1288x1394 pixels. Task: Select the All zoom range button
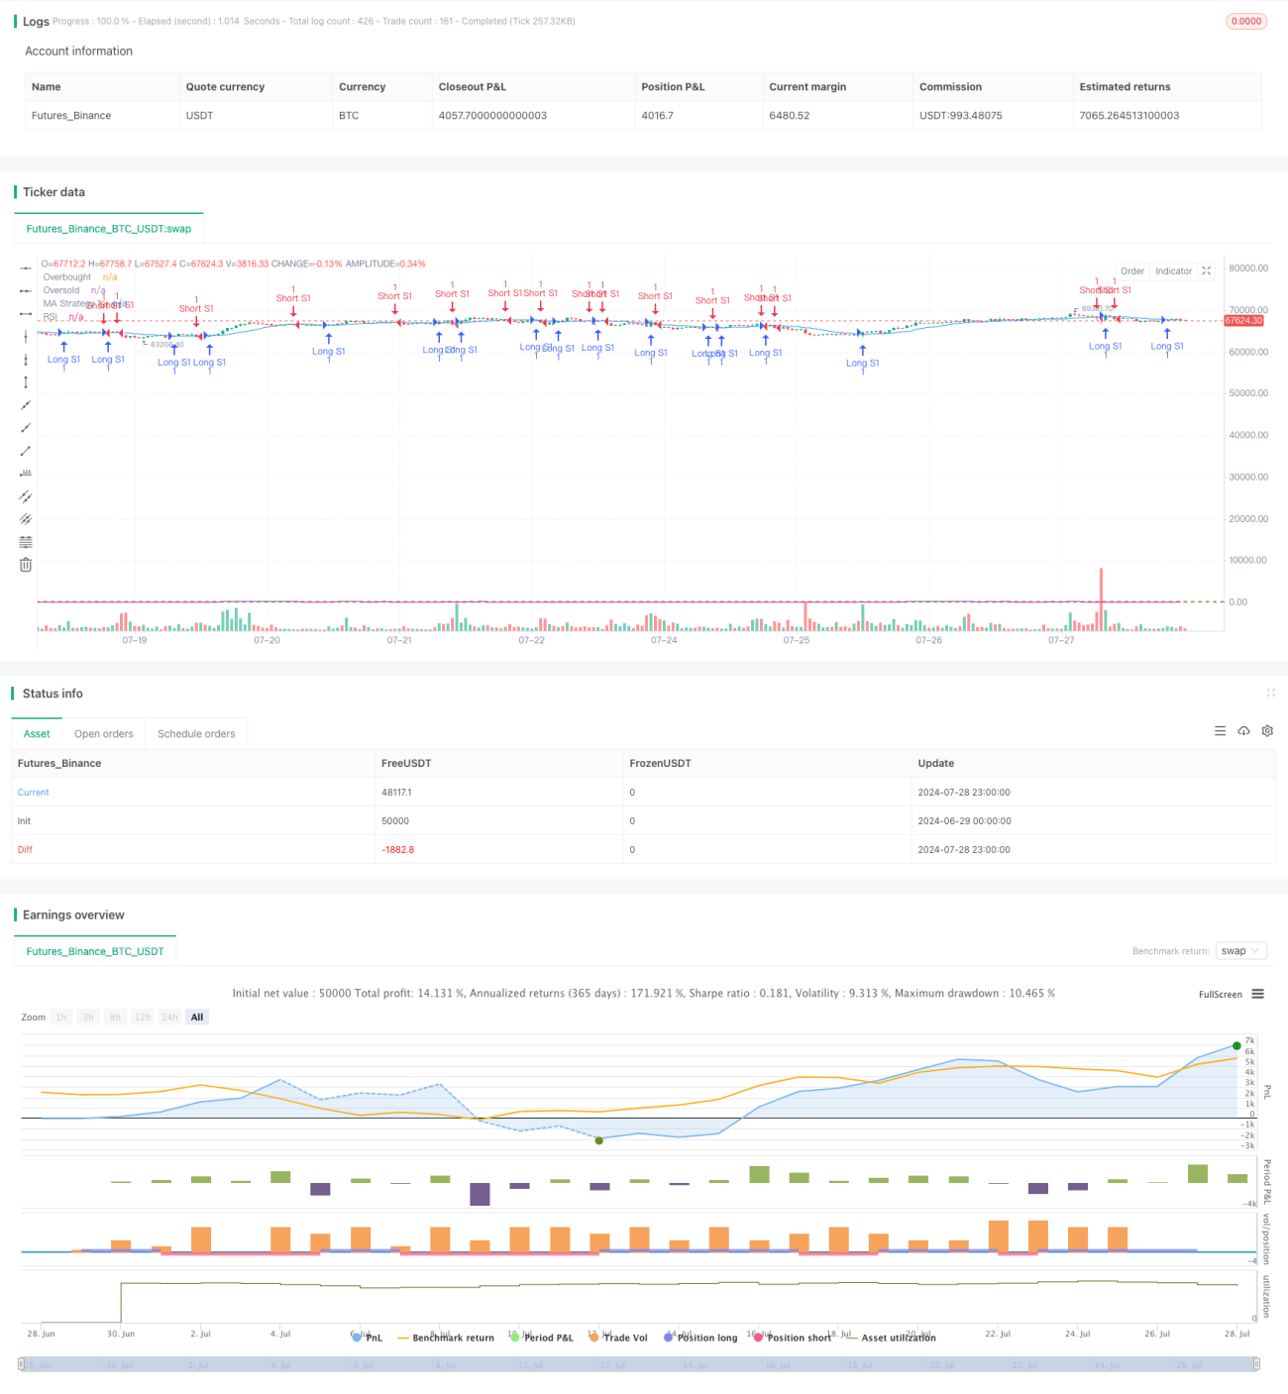click(197, 1018)
